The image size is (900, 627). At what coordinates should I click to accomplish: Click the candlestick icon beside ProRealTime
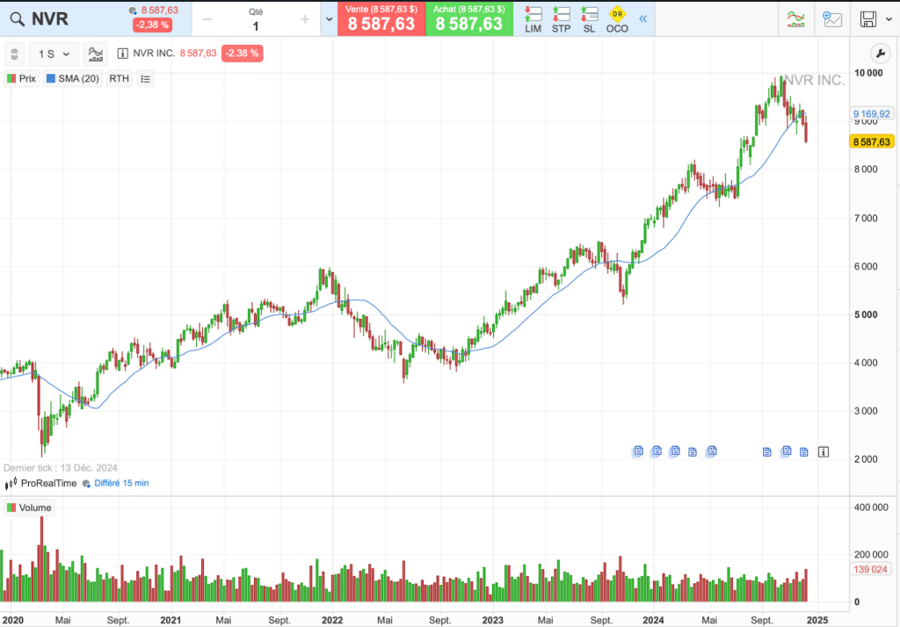point(11,484)
